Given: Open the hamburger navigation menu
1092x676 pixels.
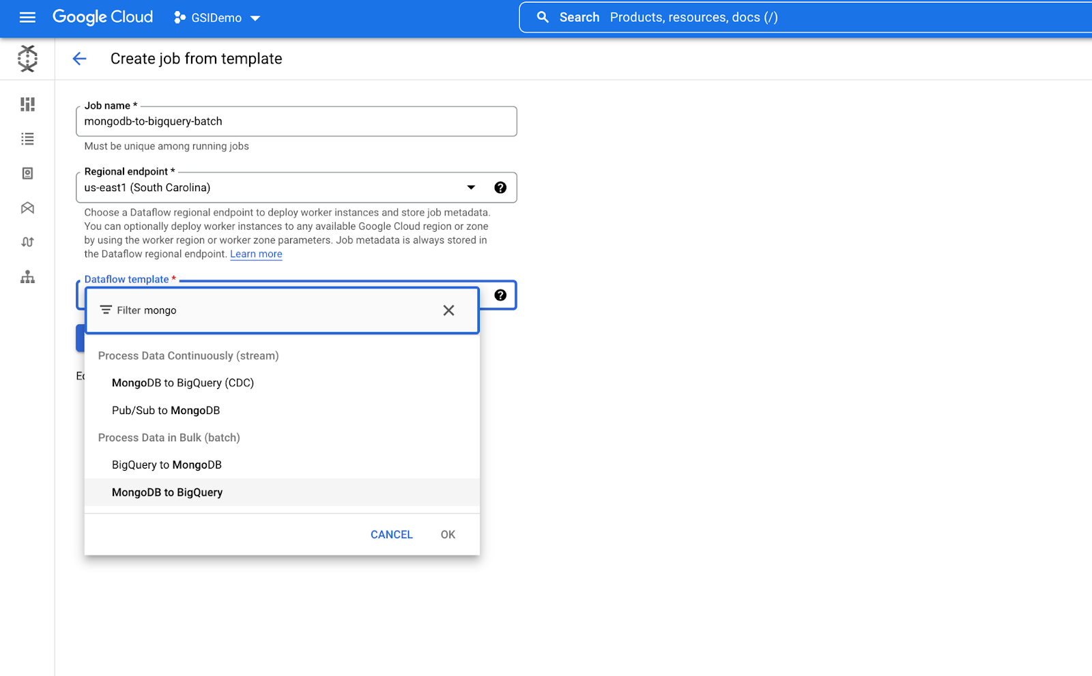Looking at the screenshot, I should [27, 18].
